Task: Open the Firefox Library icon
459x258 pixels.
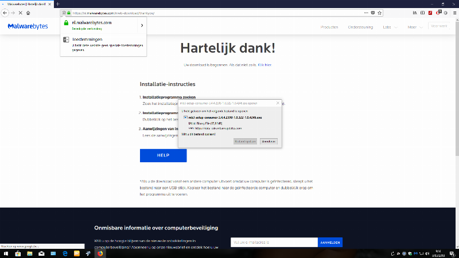Action: (415, 13)
